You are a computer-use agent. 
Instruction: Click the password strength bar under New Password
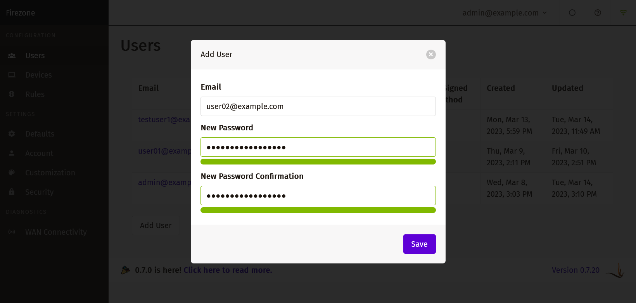pos(318,162)
